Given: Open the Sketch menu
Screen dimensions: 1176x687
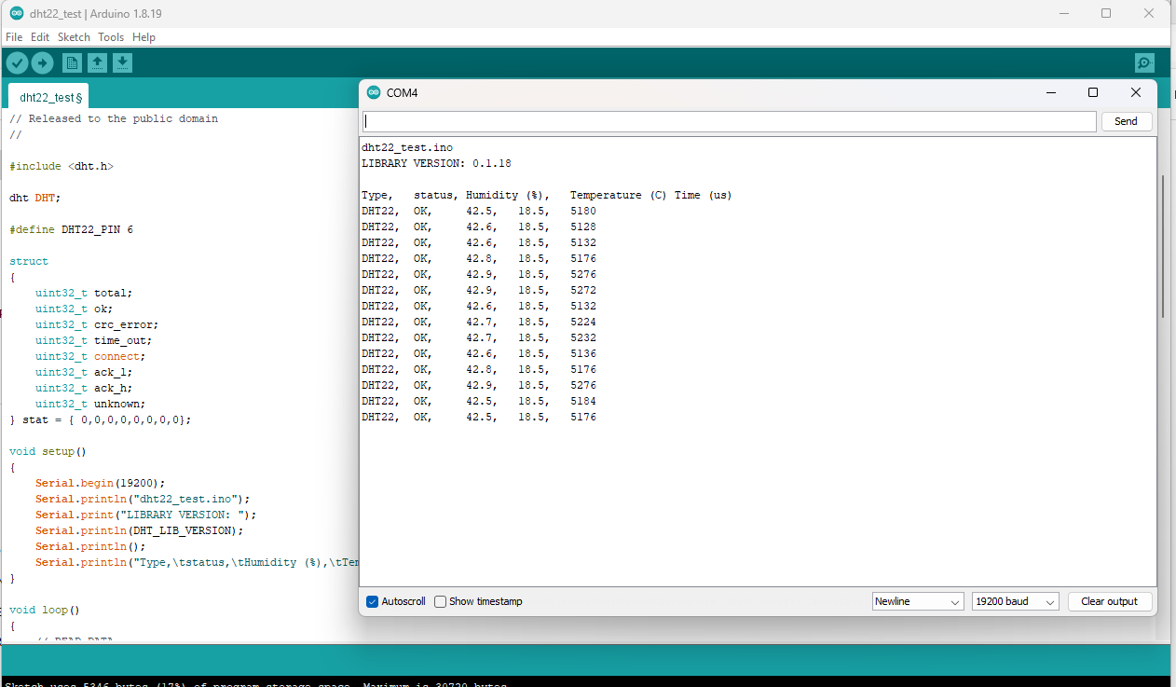Looking at the screenshot, I should 74,37.
